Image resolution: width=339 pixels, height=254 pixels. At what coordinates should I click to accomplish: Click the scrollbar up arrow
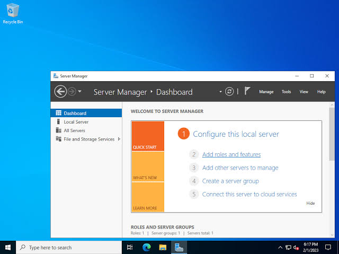click(x=332, y=104)
